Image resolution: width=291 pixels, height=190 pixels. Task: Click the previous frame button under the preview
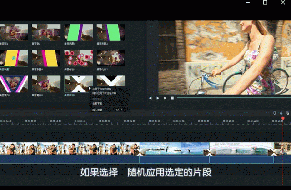pyautogui.click(x=151, y=98)
